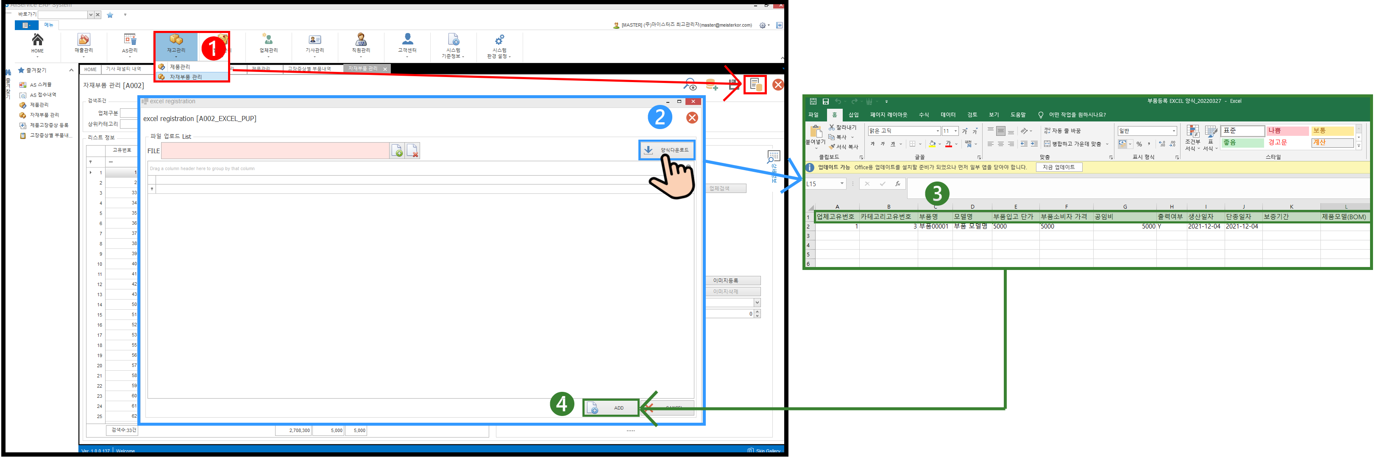The image size is (1387, 457).
Task: Click the favorites star icon in quick toolbar
Action: [110, 15]
